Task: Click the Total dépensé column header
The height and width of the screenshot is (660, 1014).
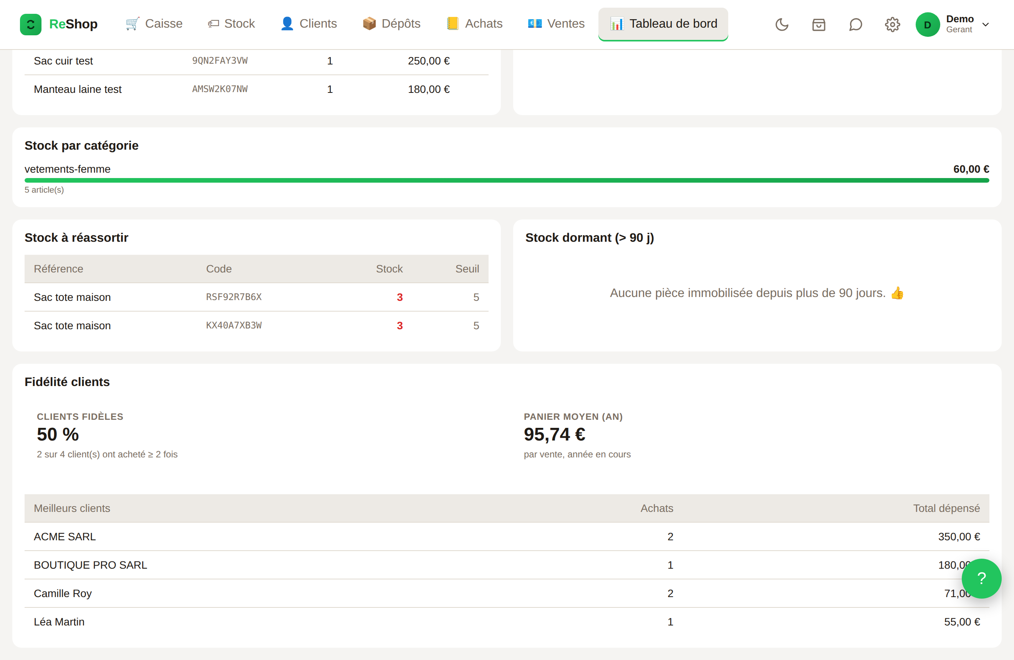Action: point(946,508)
